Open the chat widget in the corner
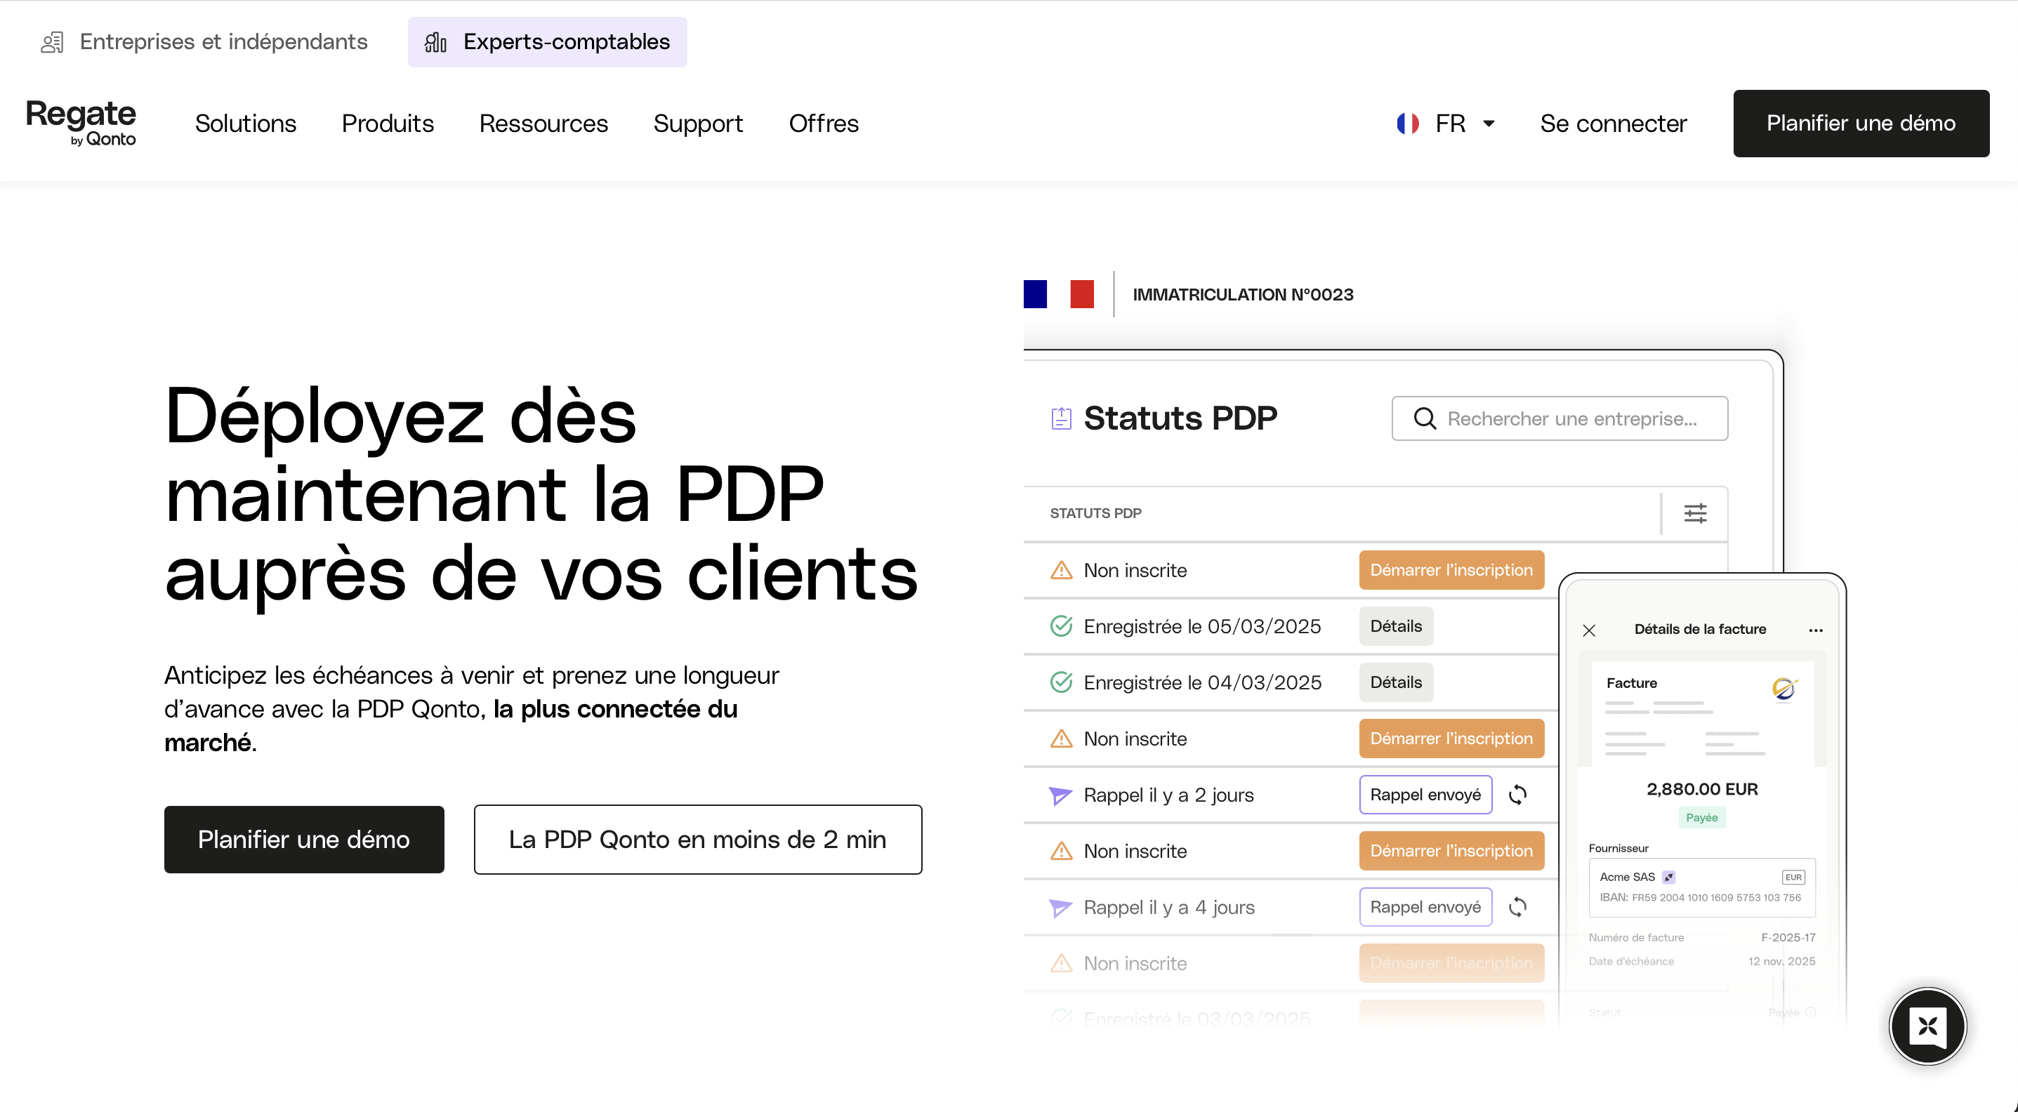Viewport: 2018px width, 1112px height. [x=1927, y=1026]
